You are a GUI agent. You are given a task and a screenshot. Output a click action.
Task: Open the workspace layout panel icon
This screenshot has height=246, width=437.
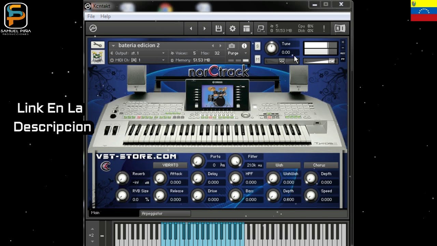click(246, 29)
